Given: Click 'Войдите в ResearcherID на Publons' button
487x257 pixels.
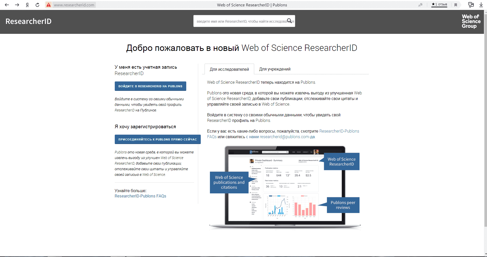Looking at the screenshot, I should 150,86.
